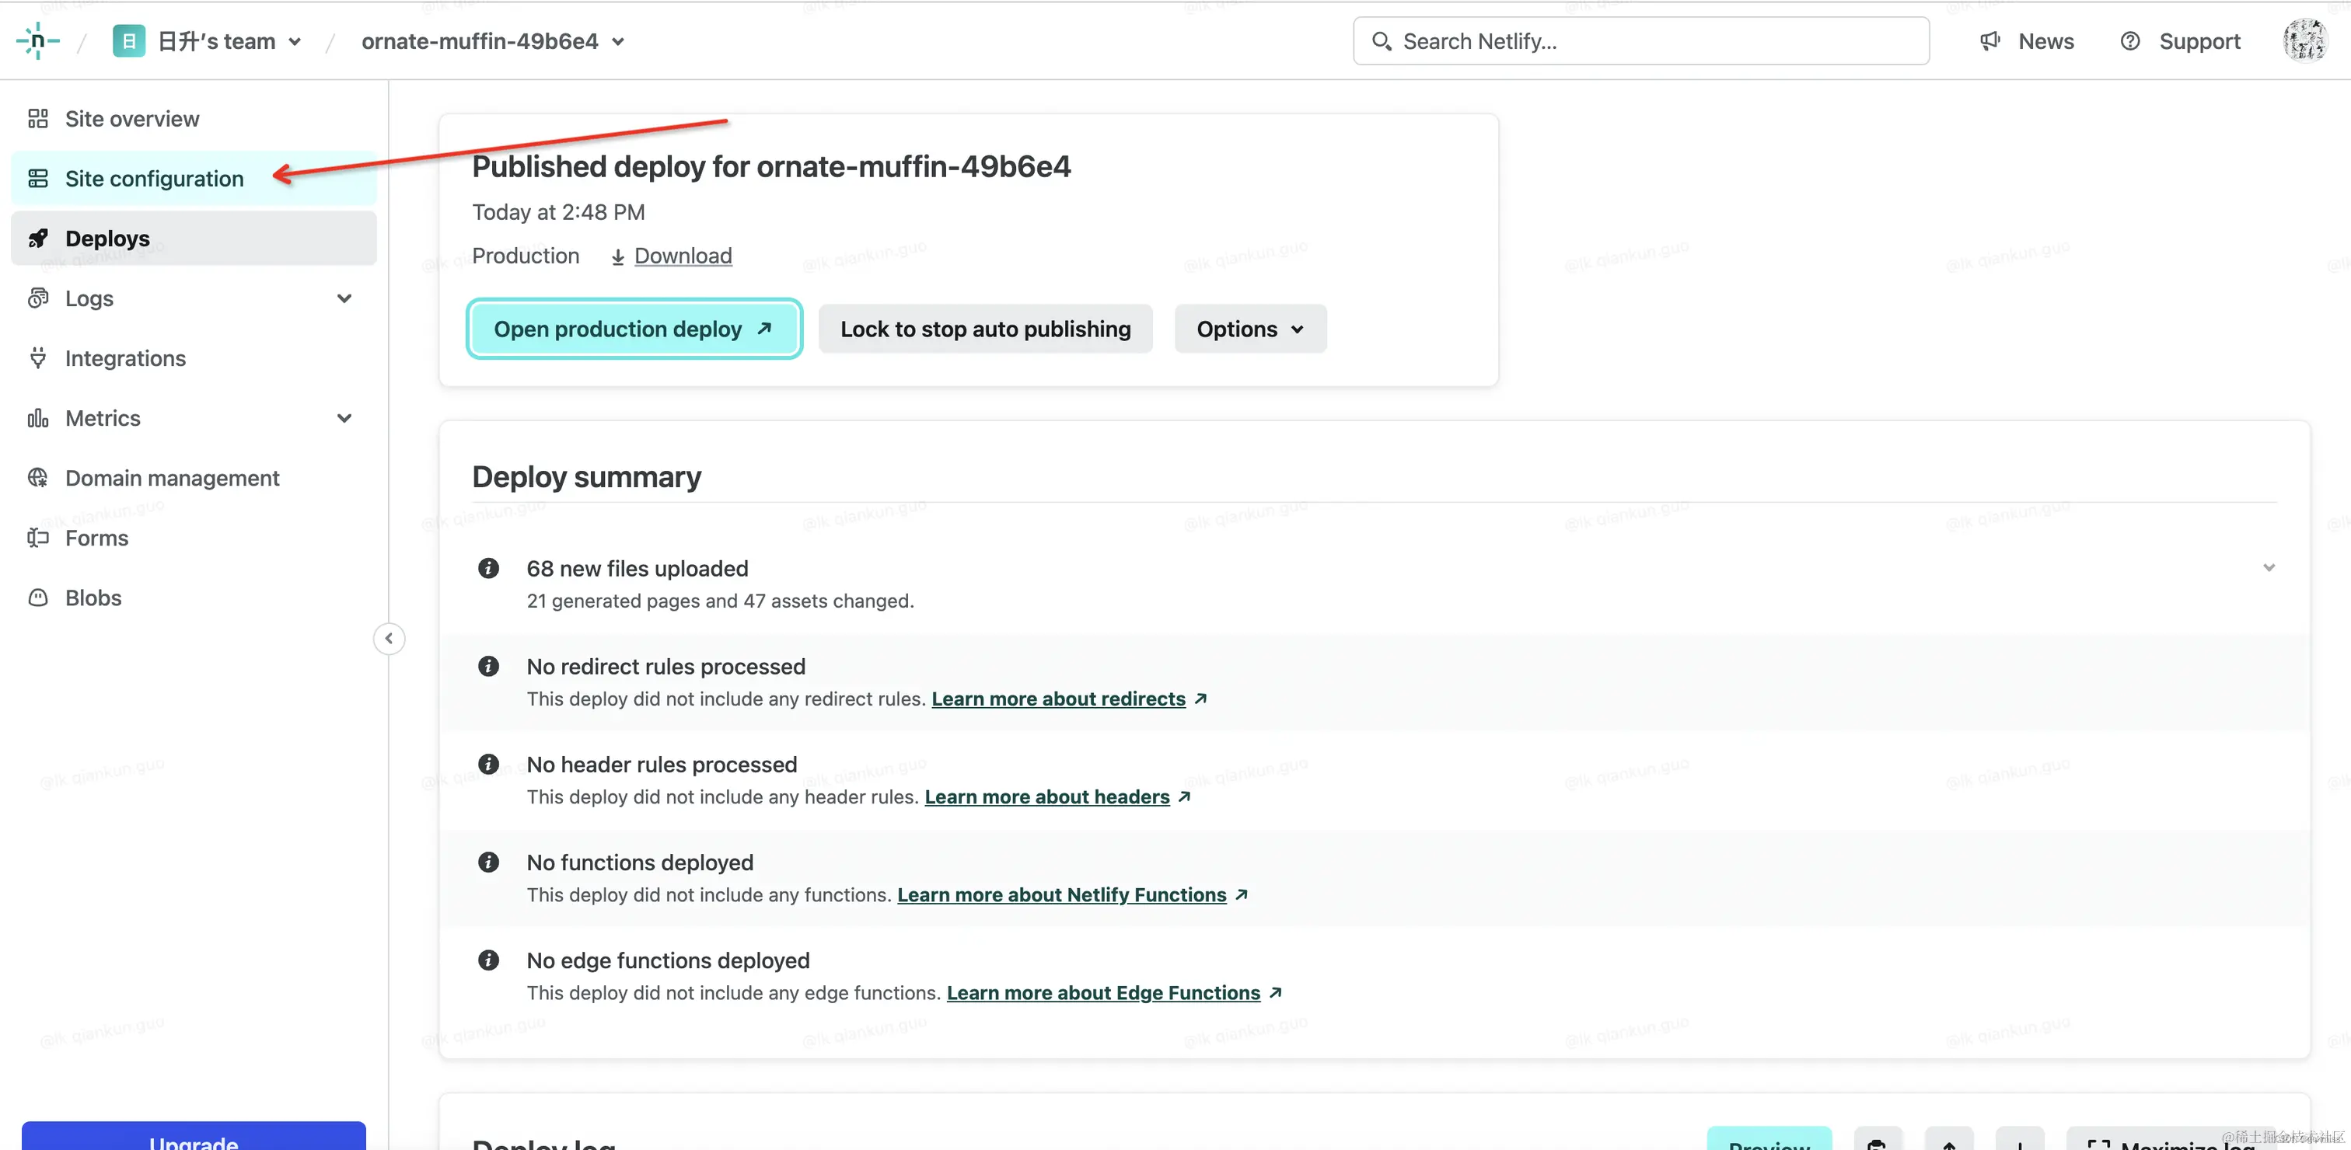Click the Domain management globe icon
The height and width of the screenshot is (1150, 2351).
(37, 478)
